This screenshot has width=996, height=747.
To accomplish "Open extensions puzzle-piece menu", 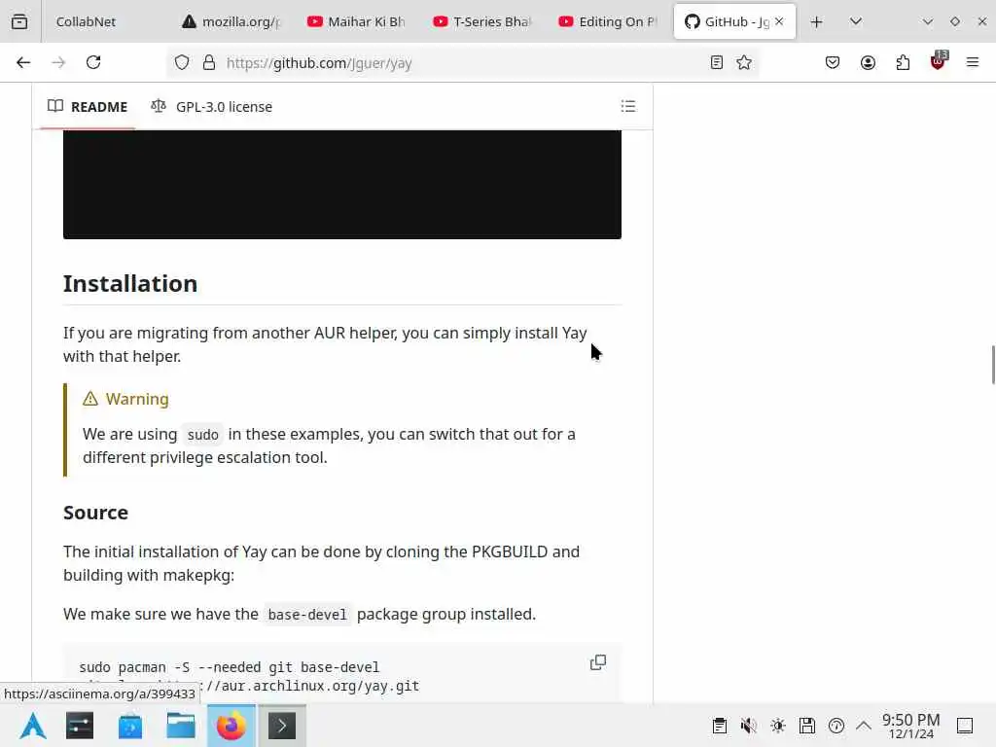I will (x=903, y=62).
